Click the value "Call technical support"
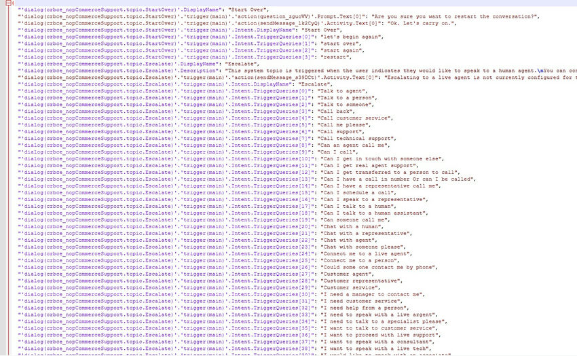The height and width of the screenshot is (356, 577). (x=356, y=139)
